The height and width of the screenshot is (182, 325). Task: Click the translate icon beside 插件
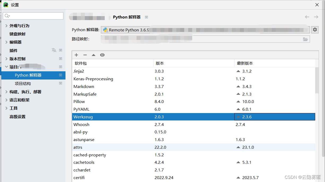(x=54, y=50)
